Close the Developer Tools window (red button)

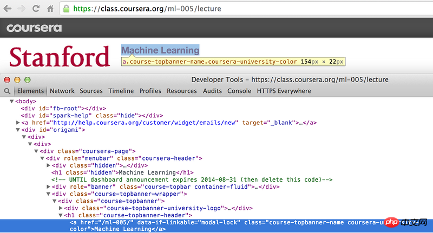point(7,80)
